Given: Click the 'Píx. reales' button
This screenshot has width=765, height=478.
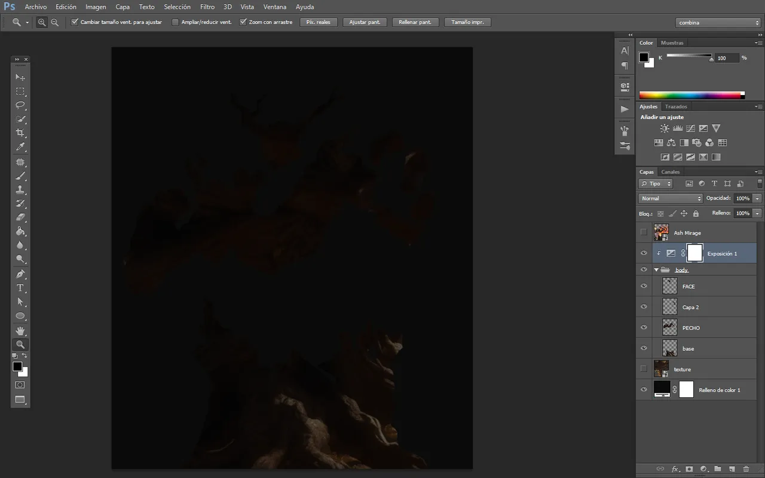Looking at the screenshot, I should pyautogui.click(x=319, y=22).
